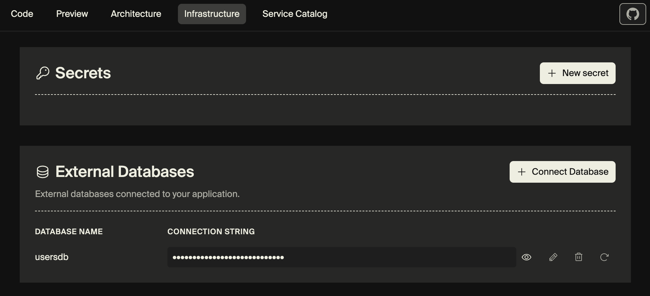
Task: Click the Connect Database button
Action: point(562,172)
